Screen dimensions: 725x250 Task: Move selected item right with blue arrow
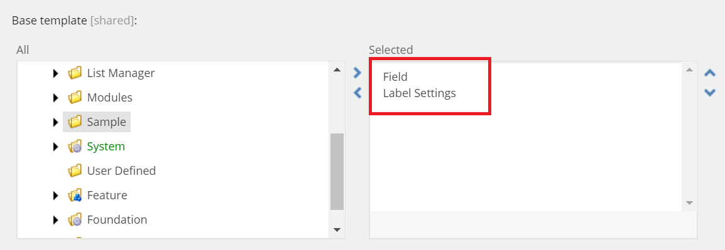[357, 73]
